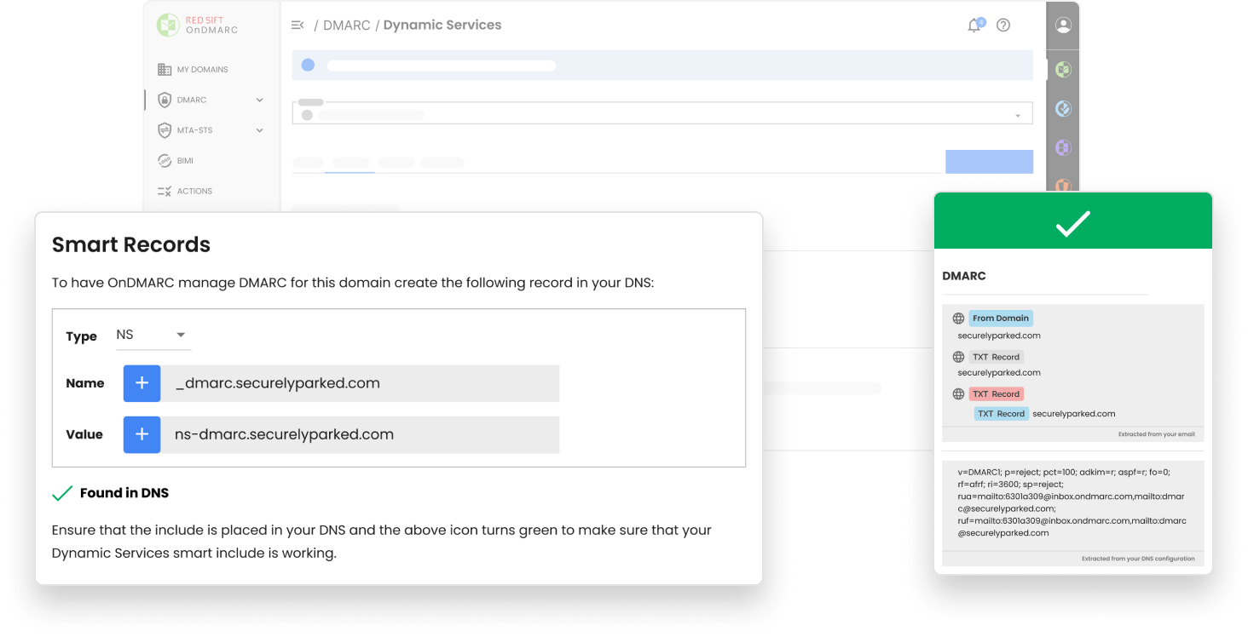This screenshot has width=1248, height=637.
Task: Open the Type NS dropdown
Action: (153, 335)
